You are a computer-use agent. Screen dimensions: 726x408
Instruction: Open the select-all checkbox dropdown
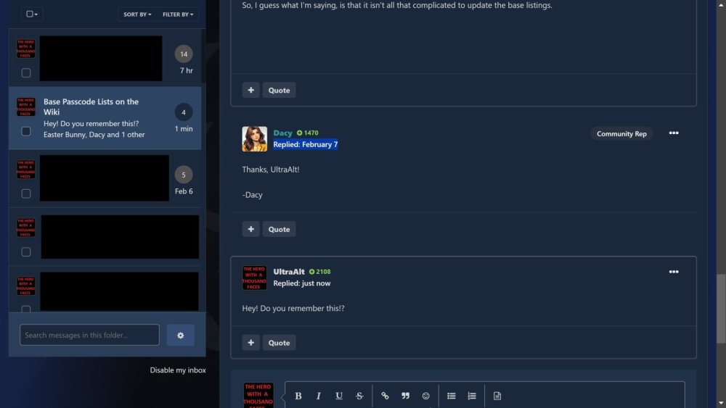click(x=33, y=14)
